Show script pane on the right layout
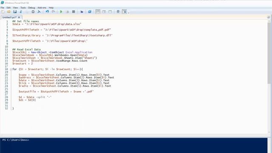 tap(104, 12)
